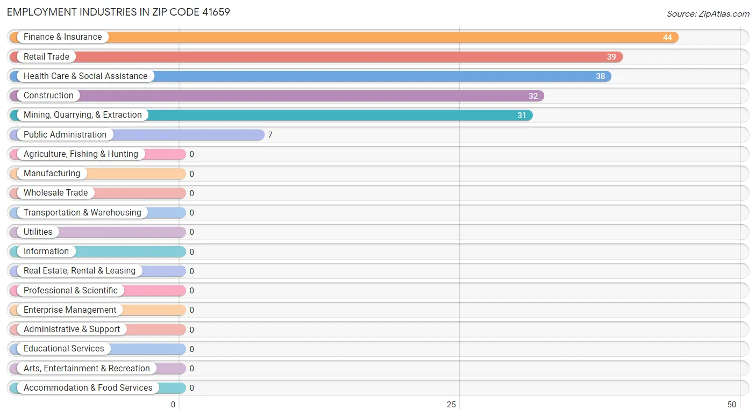
Task: Click the orange Finance & Insurance bar
Action: 344,37
